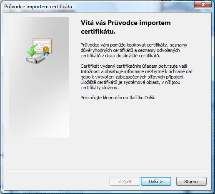Click the window title "Průvodce importem certifikátu"
The image size is (215, 194).
click(38, 7)
